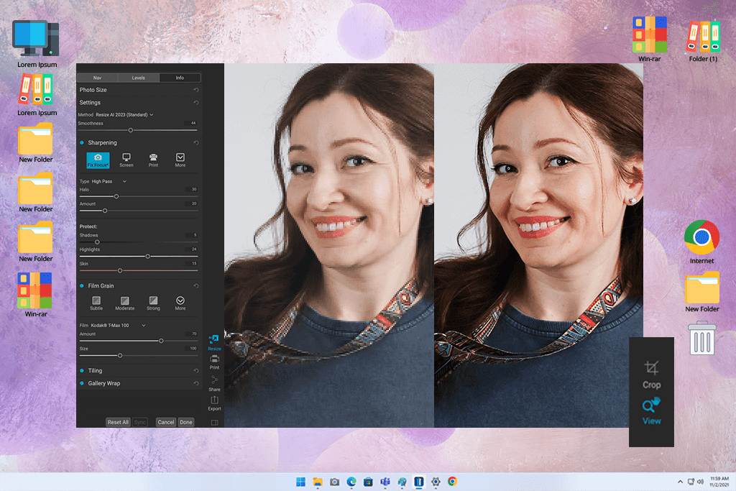736x491 pixels.
Task: Choose the Strong film grain preset
Action: [154, 303]
